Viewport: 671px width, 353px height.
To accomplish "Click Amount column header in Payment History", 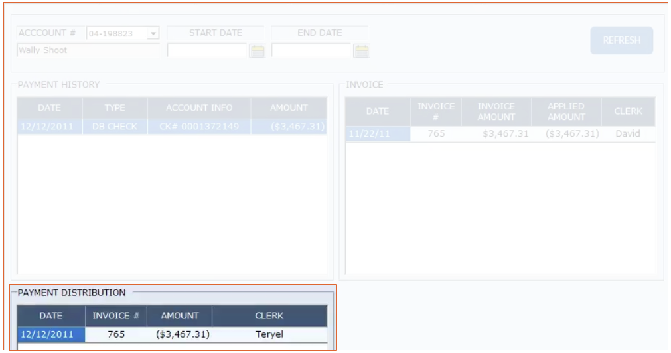I will pyautogui.click(x=289, y=108).
